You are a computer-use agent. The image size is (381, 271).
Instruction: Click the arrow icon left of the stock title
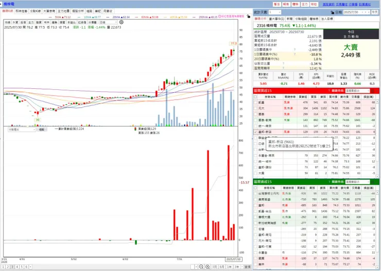point(2,4)
